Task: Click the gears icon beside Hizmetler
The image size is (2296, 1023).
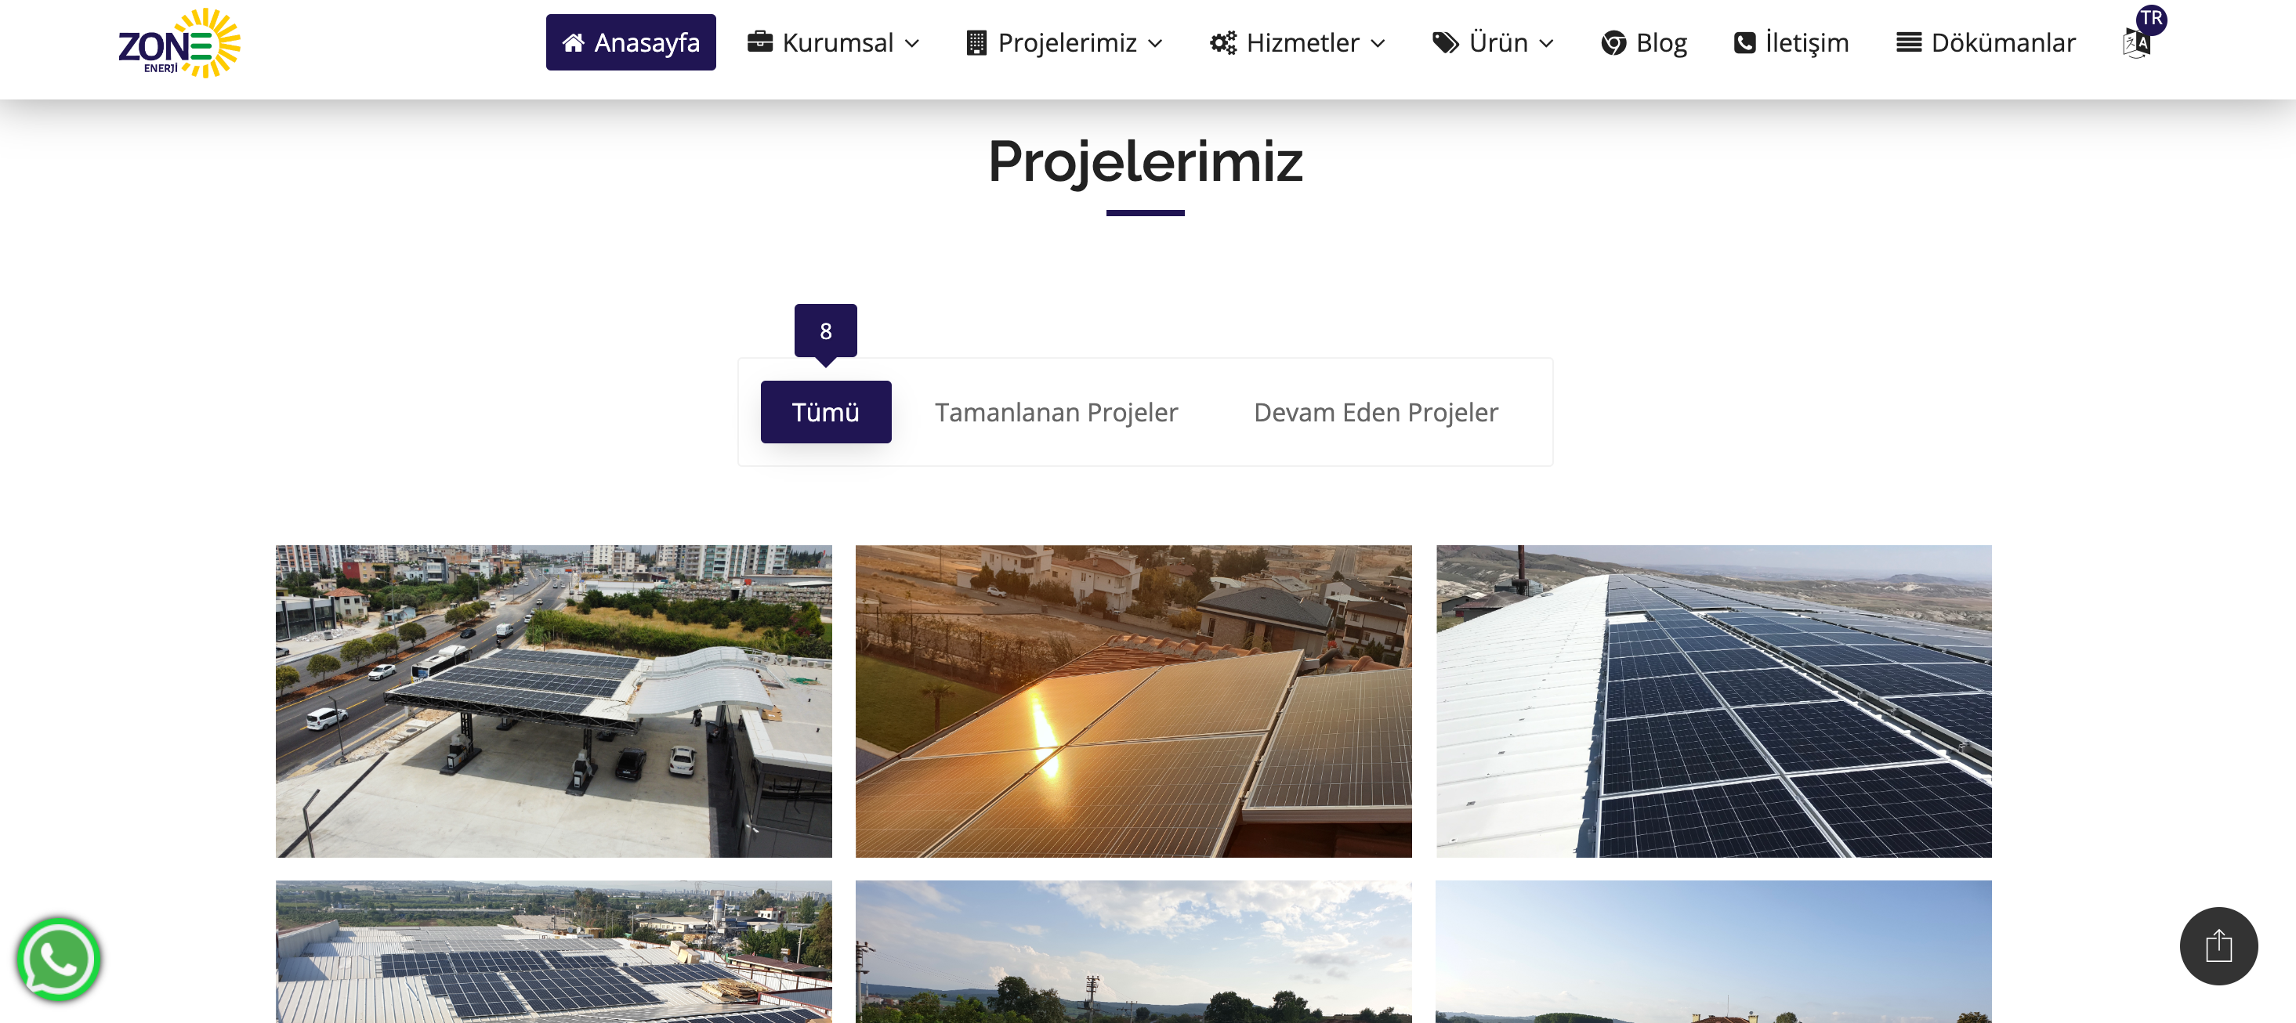Action: [1223, 43]
